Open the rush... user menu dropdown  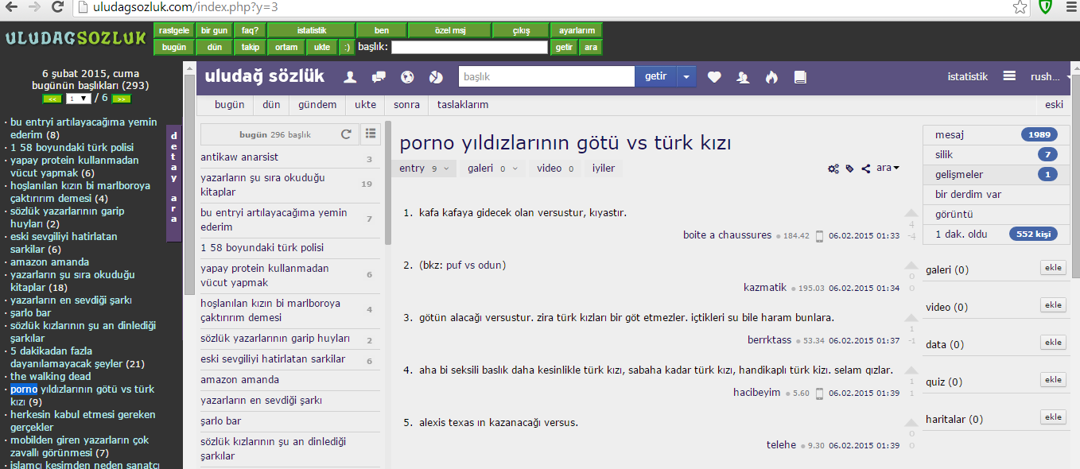pos(1051,77)
